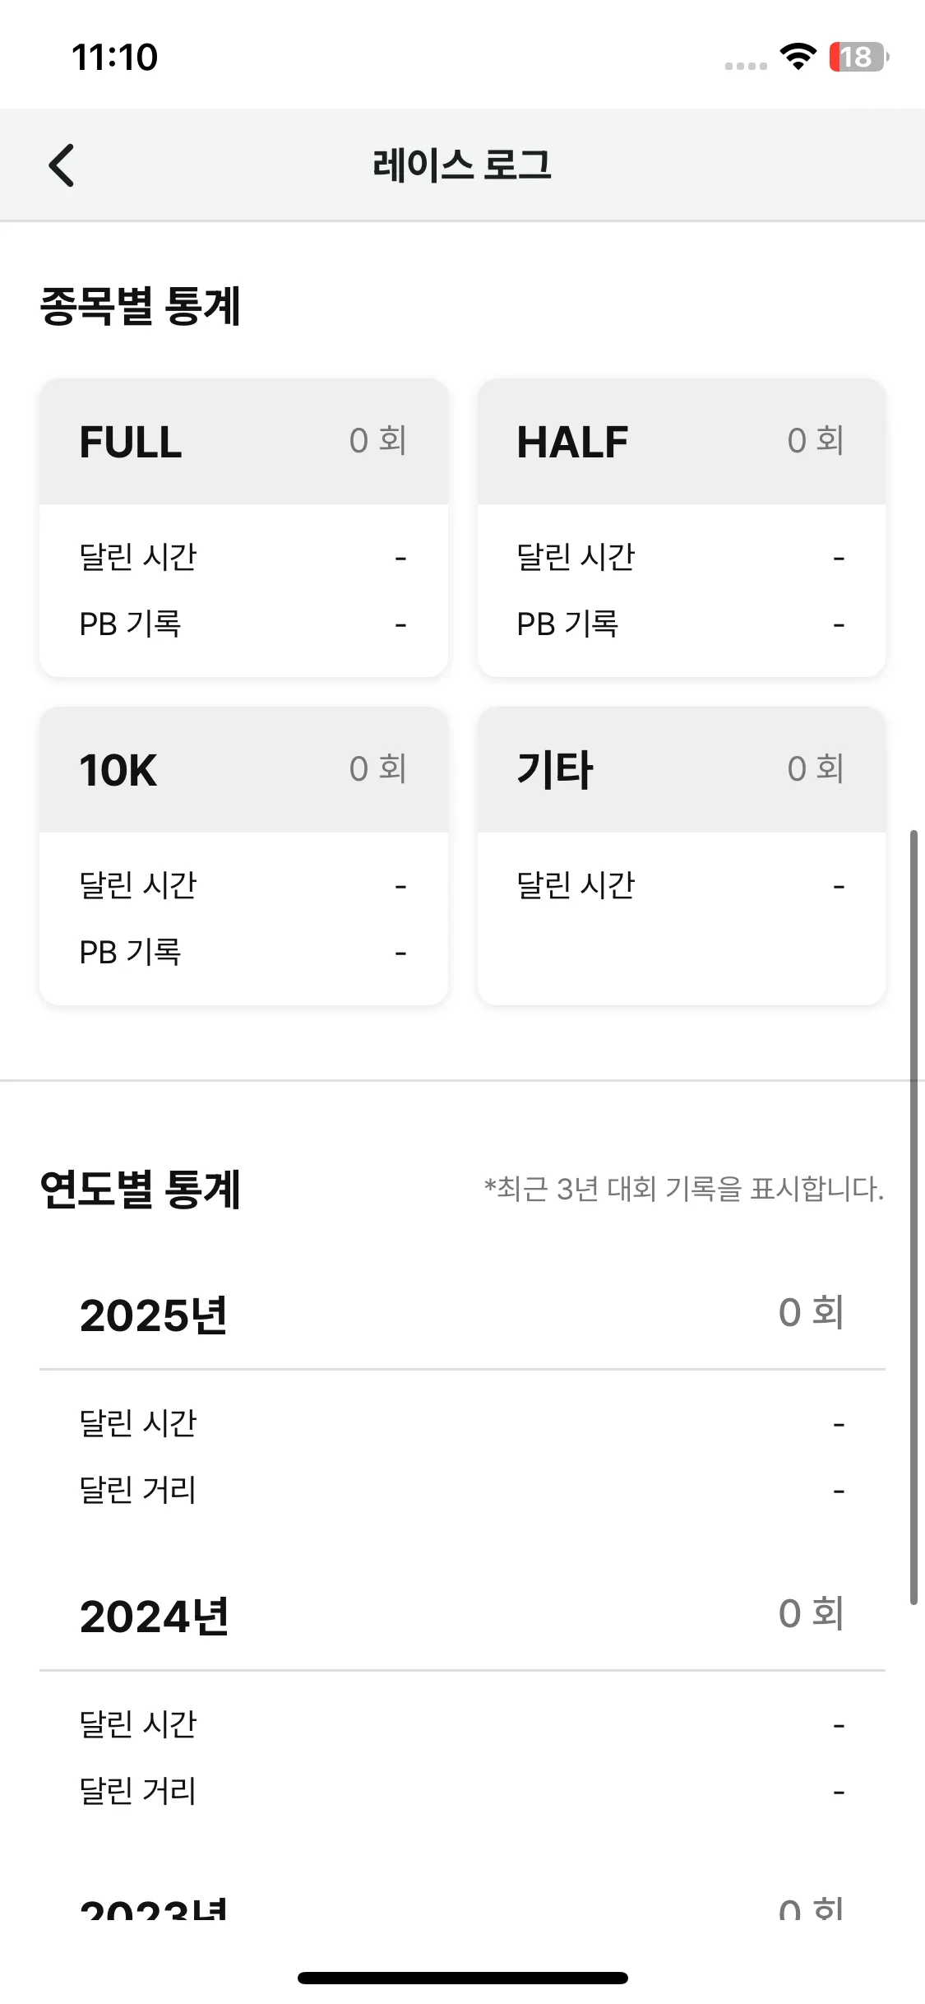Tap 달린 시간 row under 2024년

[462, 1723]
